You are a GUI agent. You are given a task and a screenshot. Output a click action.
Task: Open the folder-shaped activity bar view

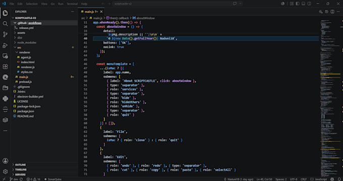tap(5, 88)
